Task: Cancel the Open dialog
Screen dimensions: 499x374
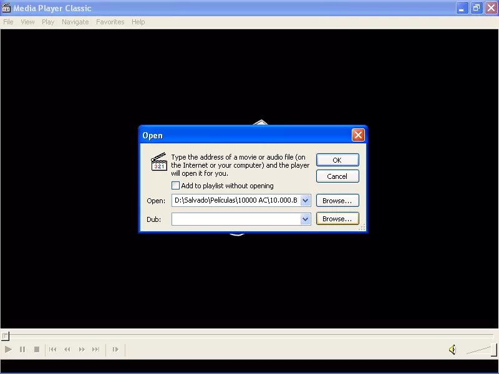Action: coord(337,176)
